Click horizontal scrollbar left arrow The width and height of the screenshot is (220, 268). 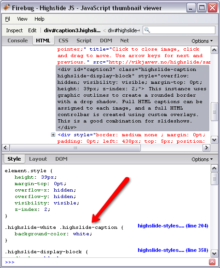6,148
